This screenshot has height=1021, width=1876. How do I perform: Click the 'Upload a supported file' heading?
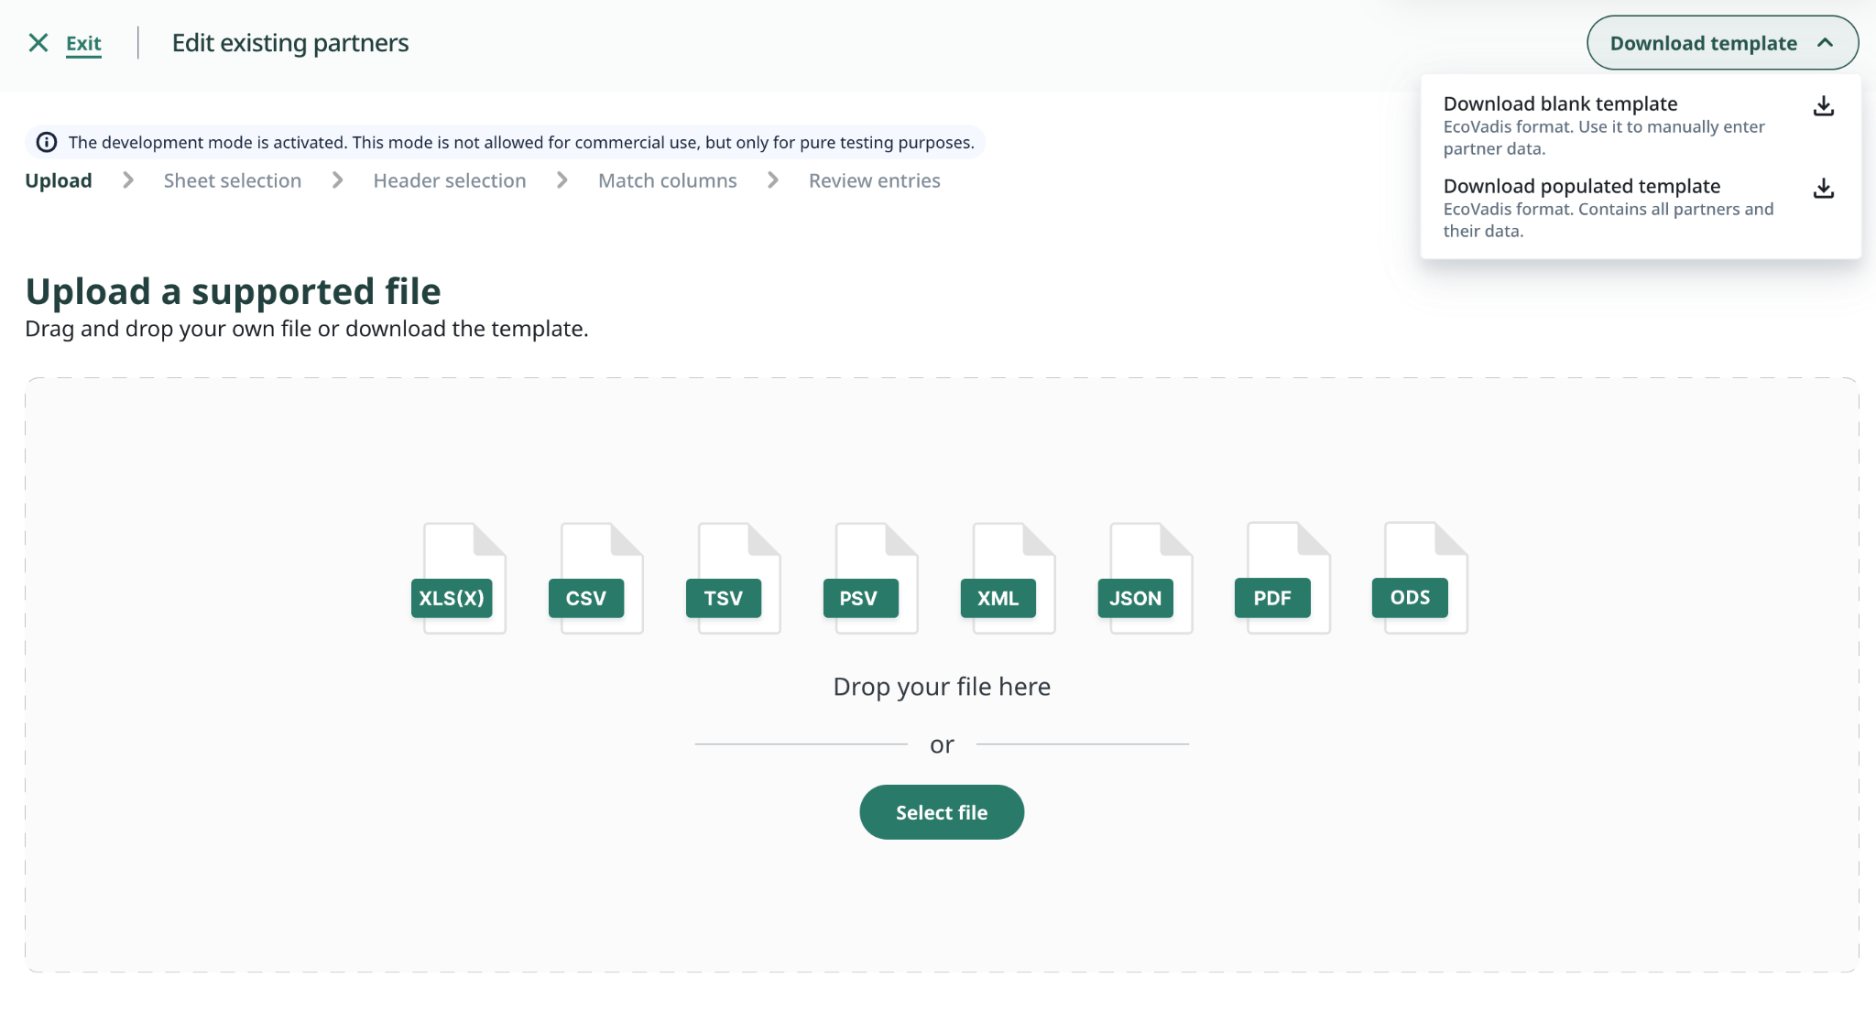[234, 291]
